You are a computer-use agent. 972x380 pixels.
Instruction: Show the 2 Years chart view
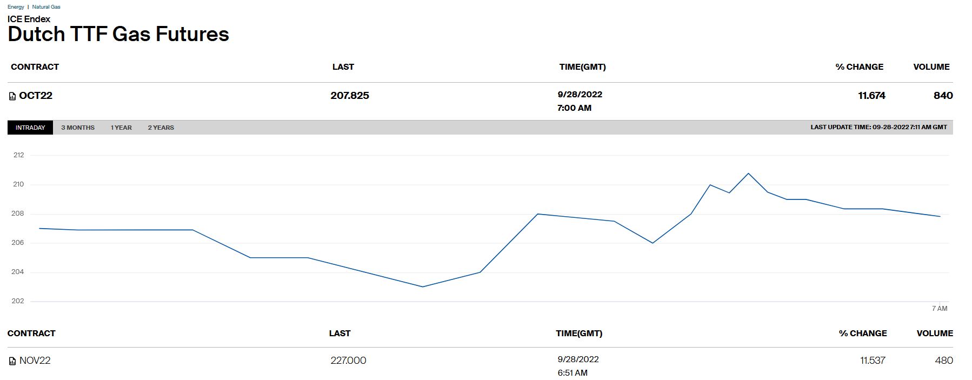(x=161, y=128)
